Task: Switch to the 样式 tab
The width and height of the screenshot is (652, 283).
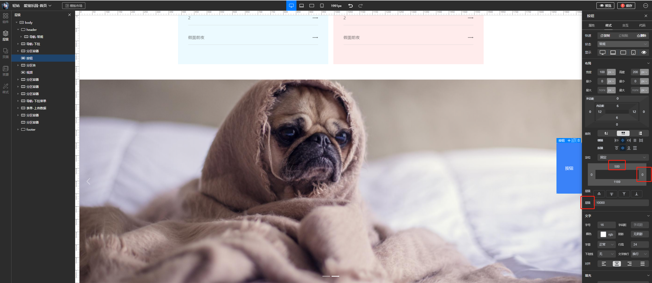Action: tap(608, 25)
